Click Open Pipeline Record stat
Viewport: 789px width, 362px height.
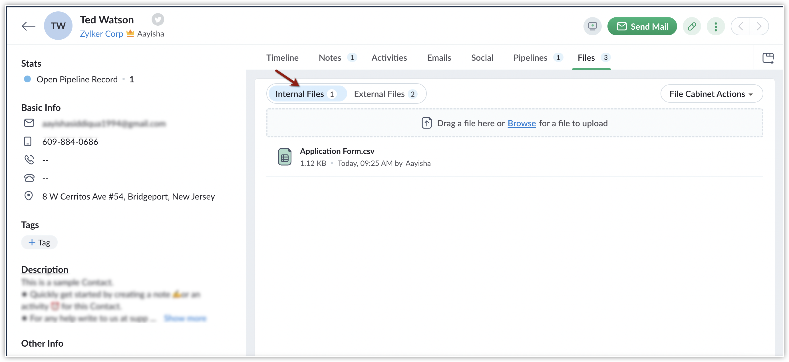click(77, 80)
